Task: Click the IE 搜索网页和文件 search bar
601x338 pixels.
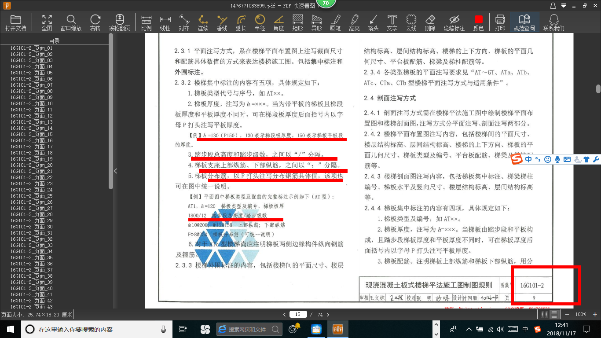Action: pyautogui.click(x=249, y=329)
